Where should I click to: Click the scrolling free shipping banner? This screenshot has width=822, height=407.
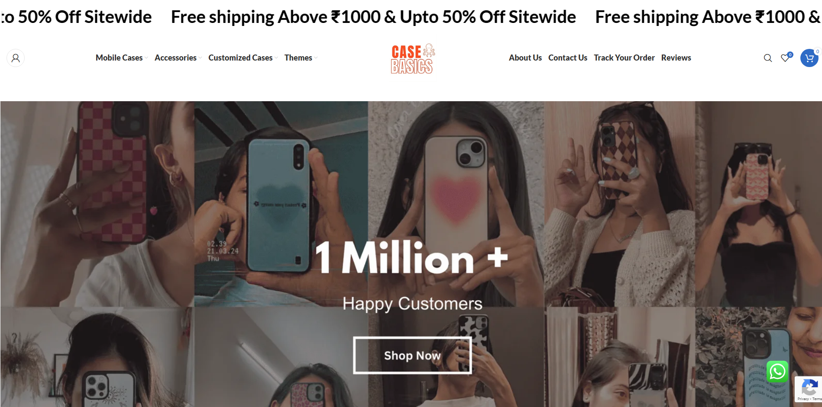411,17
